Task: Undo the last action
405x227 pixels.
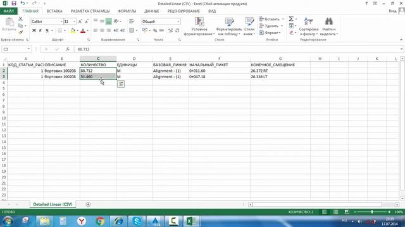Action: (23, 4)
